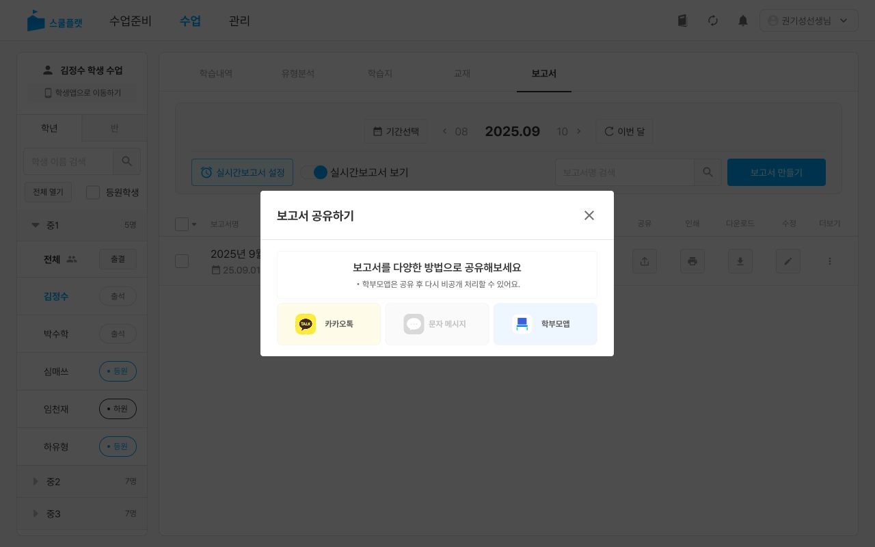This screenshot has width=875, height=547.
Task: Open the 기간선택 date picker
Action: (x=396, y=131)
